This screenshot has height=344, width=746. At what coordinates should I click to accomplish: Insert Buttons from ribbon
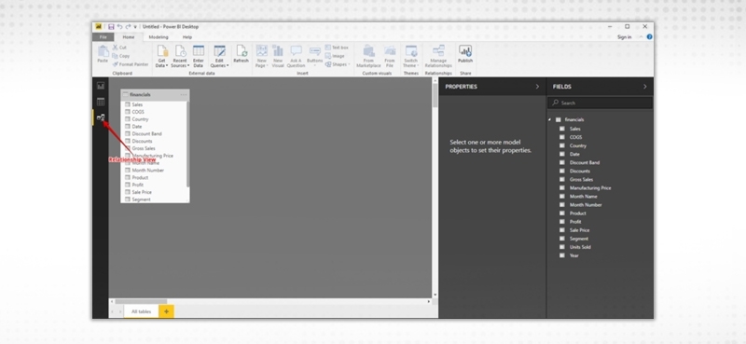pos(315,56)
